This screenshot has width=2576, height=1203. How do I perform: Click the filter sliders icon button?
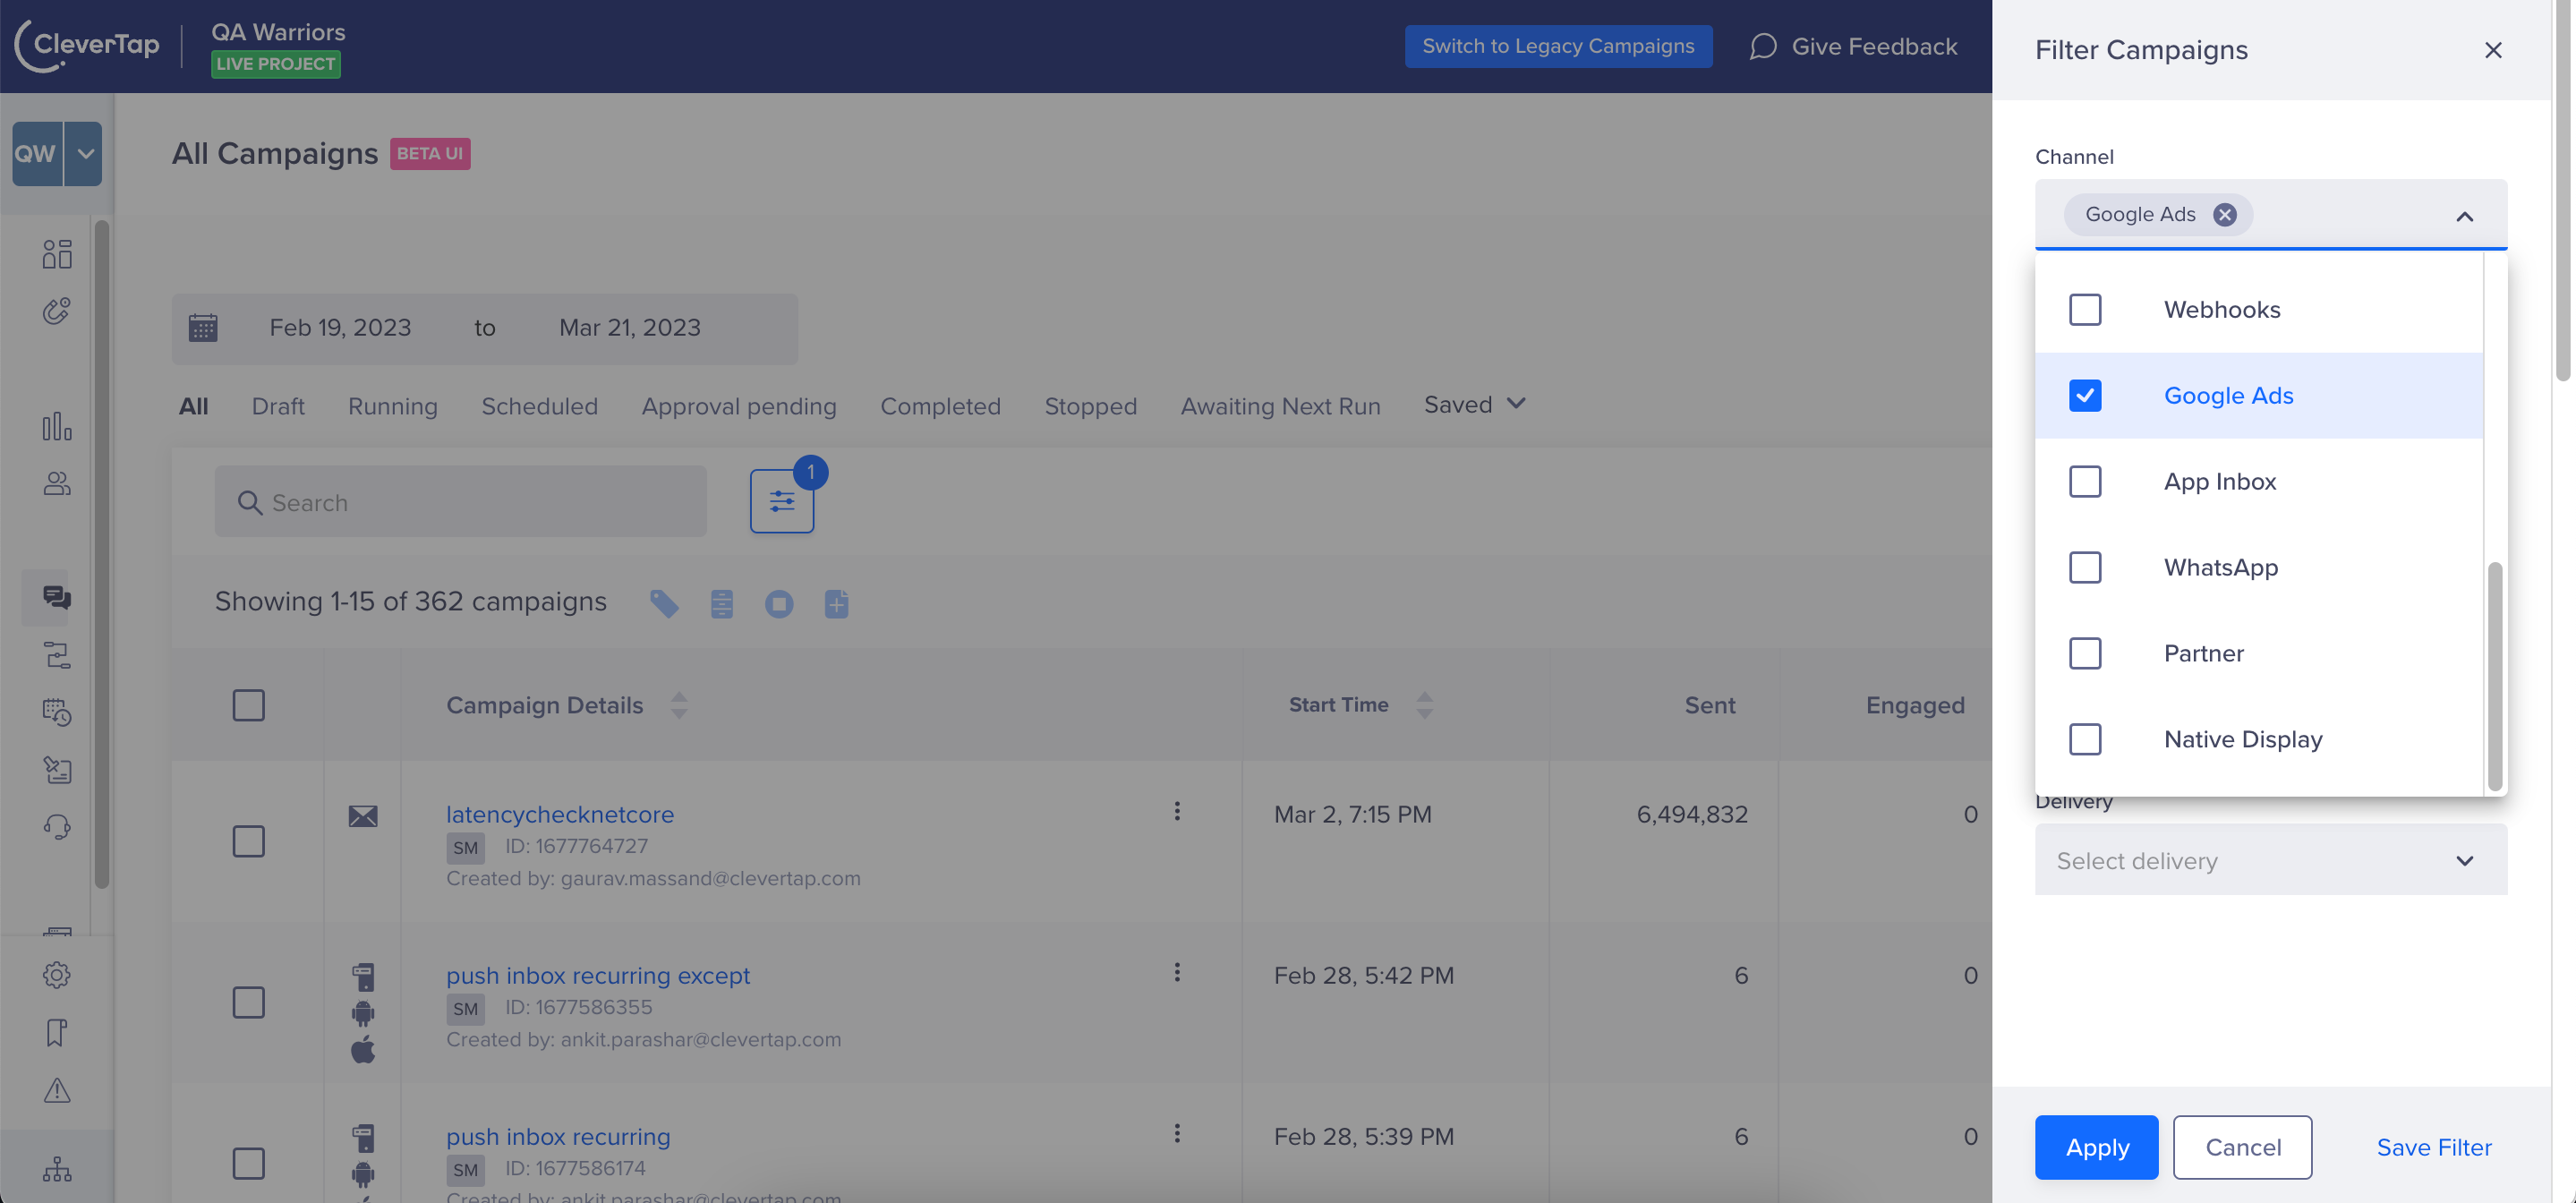(x=781, y=501)
